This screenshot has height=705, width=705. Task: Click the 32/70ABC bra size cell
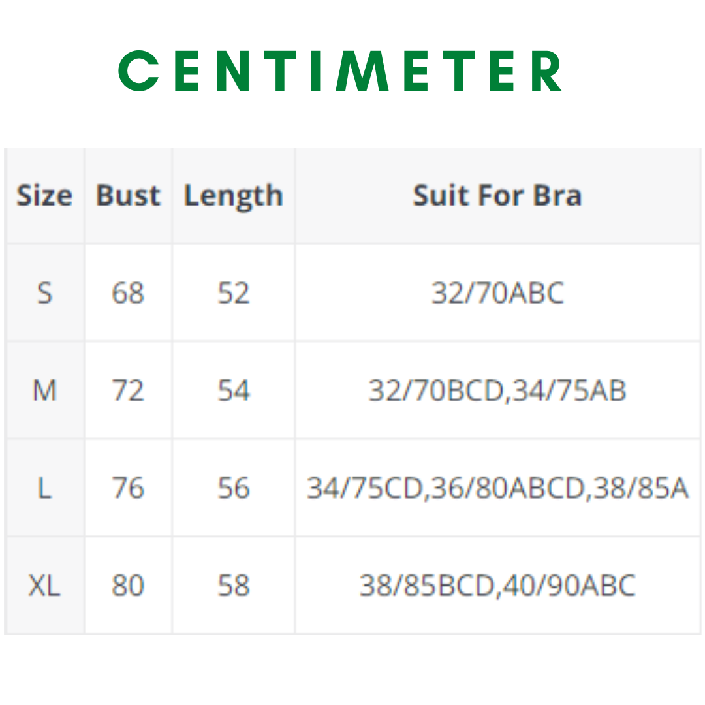pos(497,293)
